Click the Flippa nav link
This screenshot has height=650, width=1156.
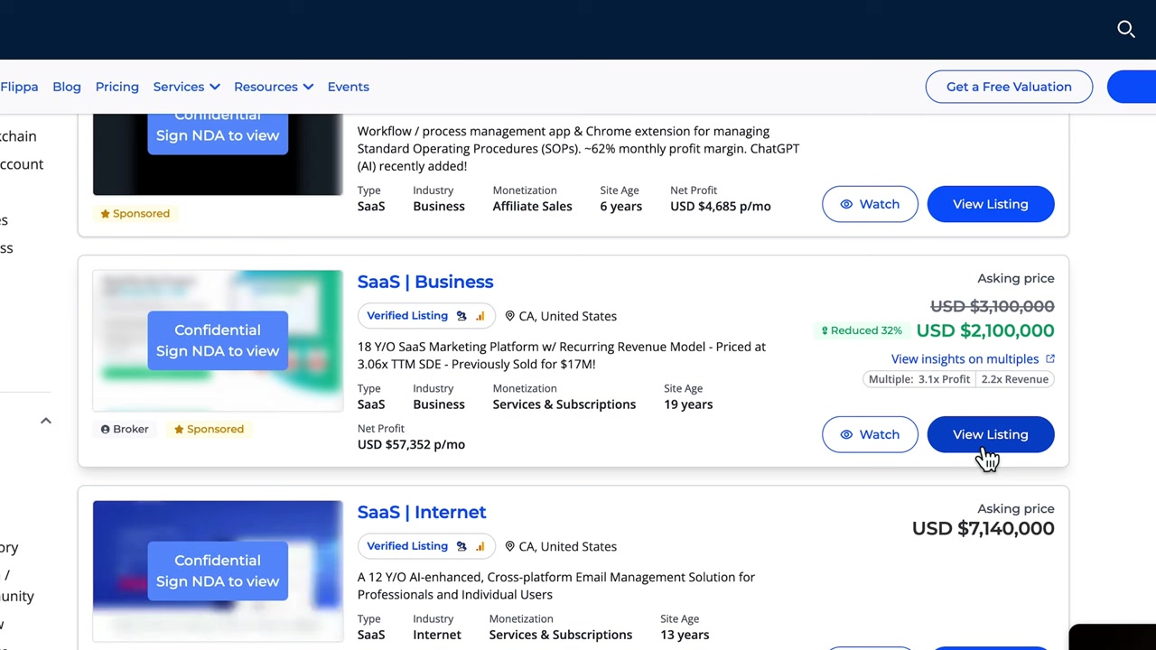tap(19, 87)
